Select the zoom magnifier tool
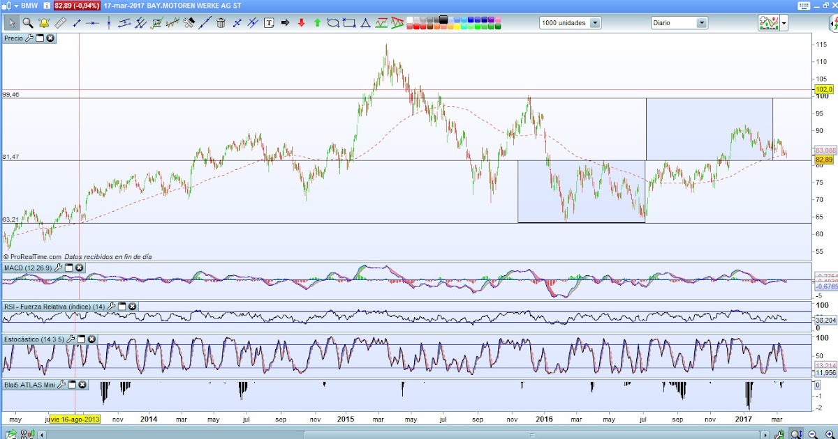This screenshot has height=439, width=838. (x=26, y=23)
